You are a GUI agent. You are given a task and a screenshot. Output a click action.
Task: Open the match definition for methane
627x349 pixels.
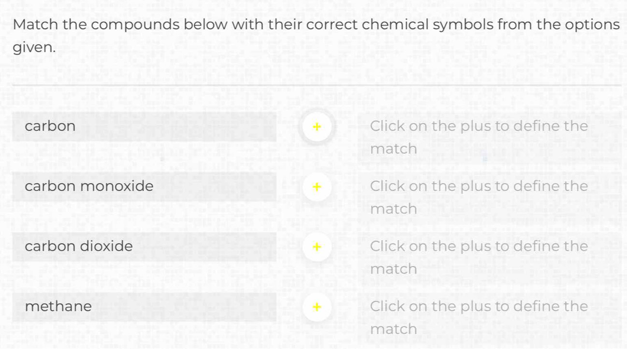coord(317,307)
